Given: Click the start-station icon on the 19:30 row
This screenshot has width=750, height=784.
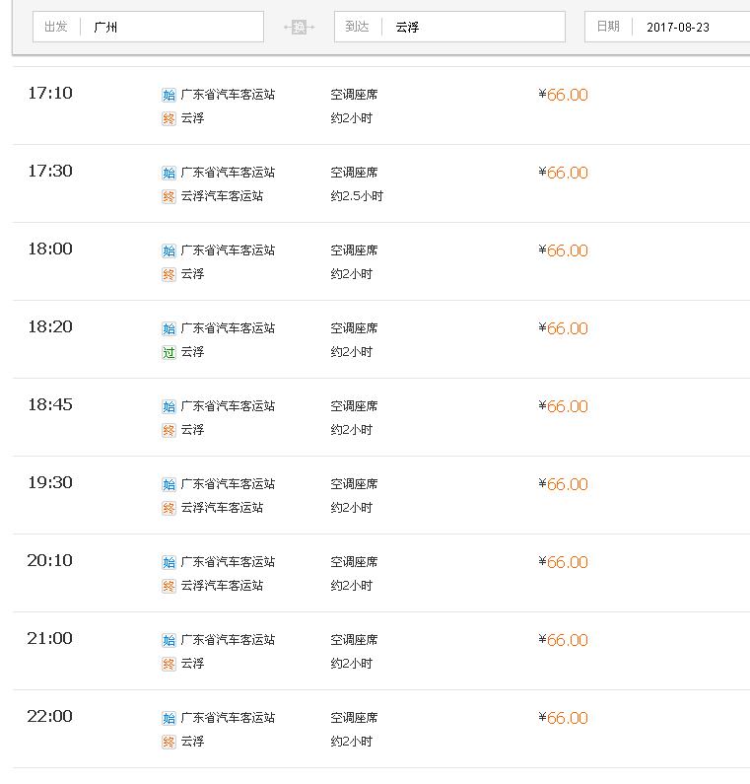Looking at the screenshot, I should pos(169,484).
